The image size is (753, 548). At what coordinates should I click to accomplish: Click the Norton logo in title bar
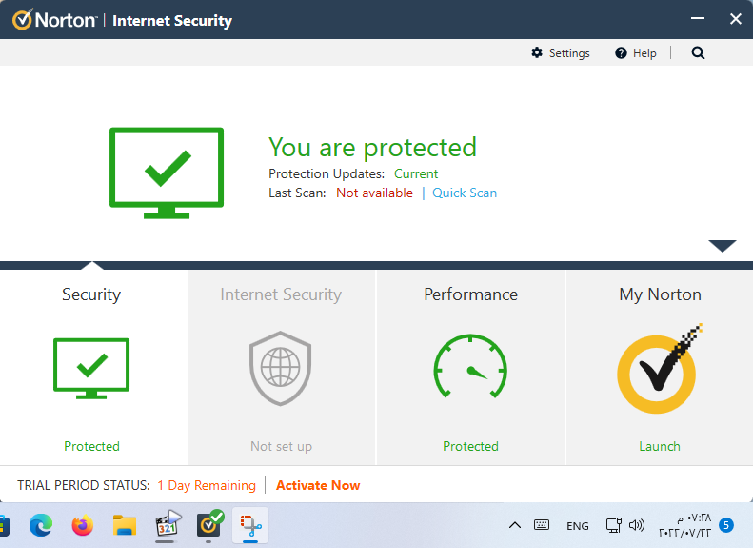click(54, 20)
